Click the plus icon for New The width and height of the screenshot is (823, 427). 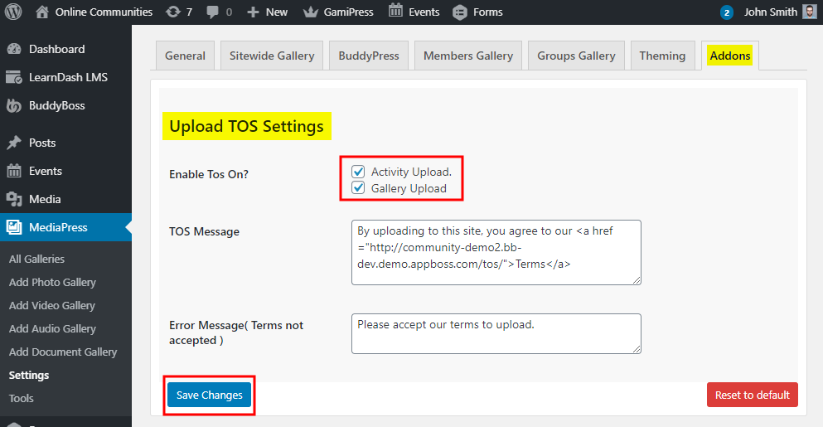(254, 12)
